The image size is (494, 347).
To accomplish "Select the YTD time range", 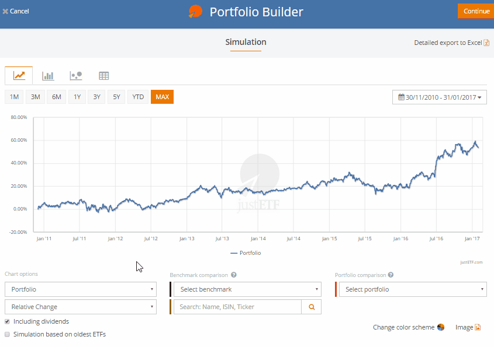I will [x=138, y=97].
